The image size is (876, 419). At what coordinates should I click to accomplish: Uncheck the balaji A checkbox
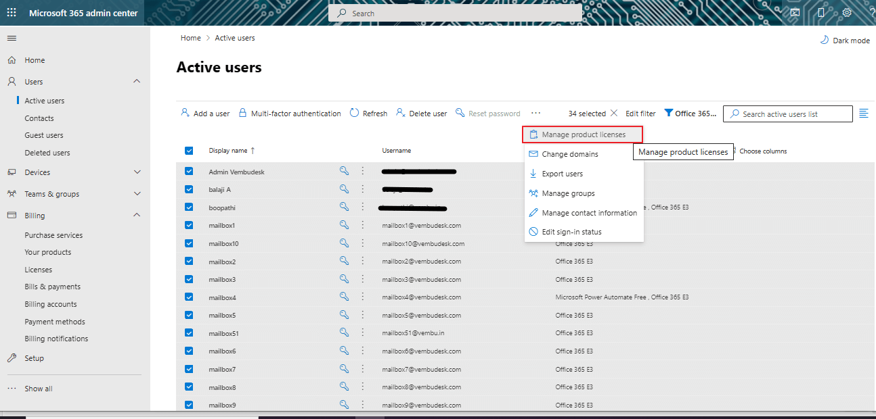[x=189, y=189]
